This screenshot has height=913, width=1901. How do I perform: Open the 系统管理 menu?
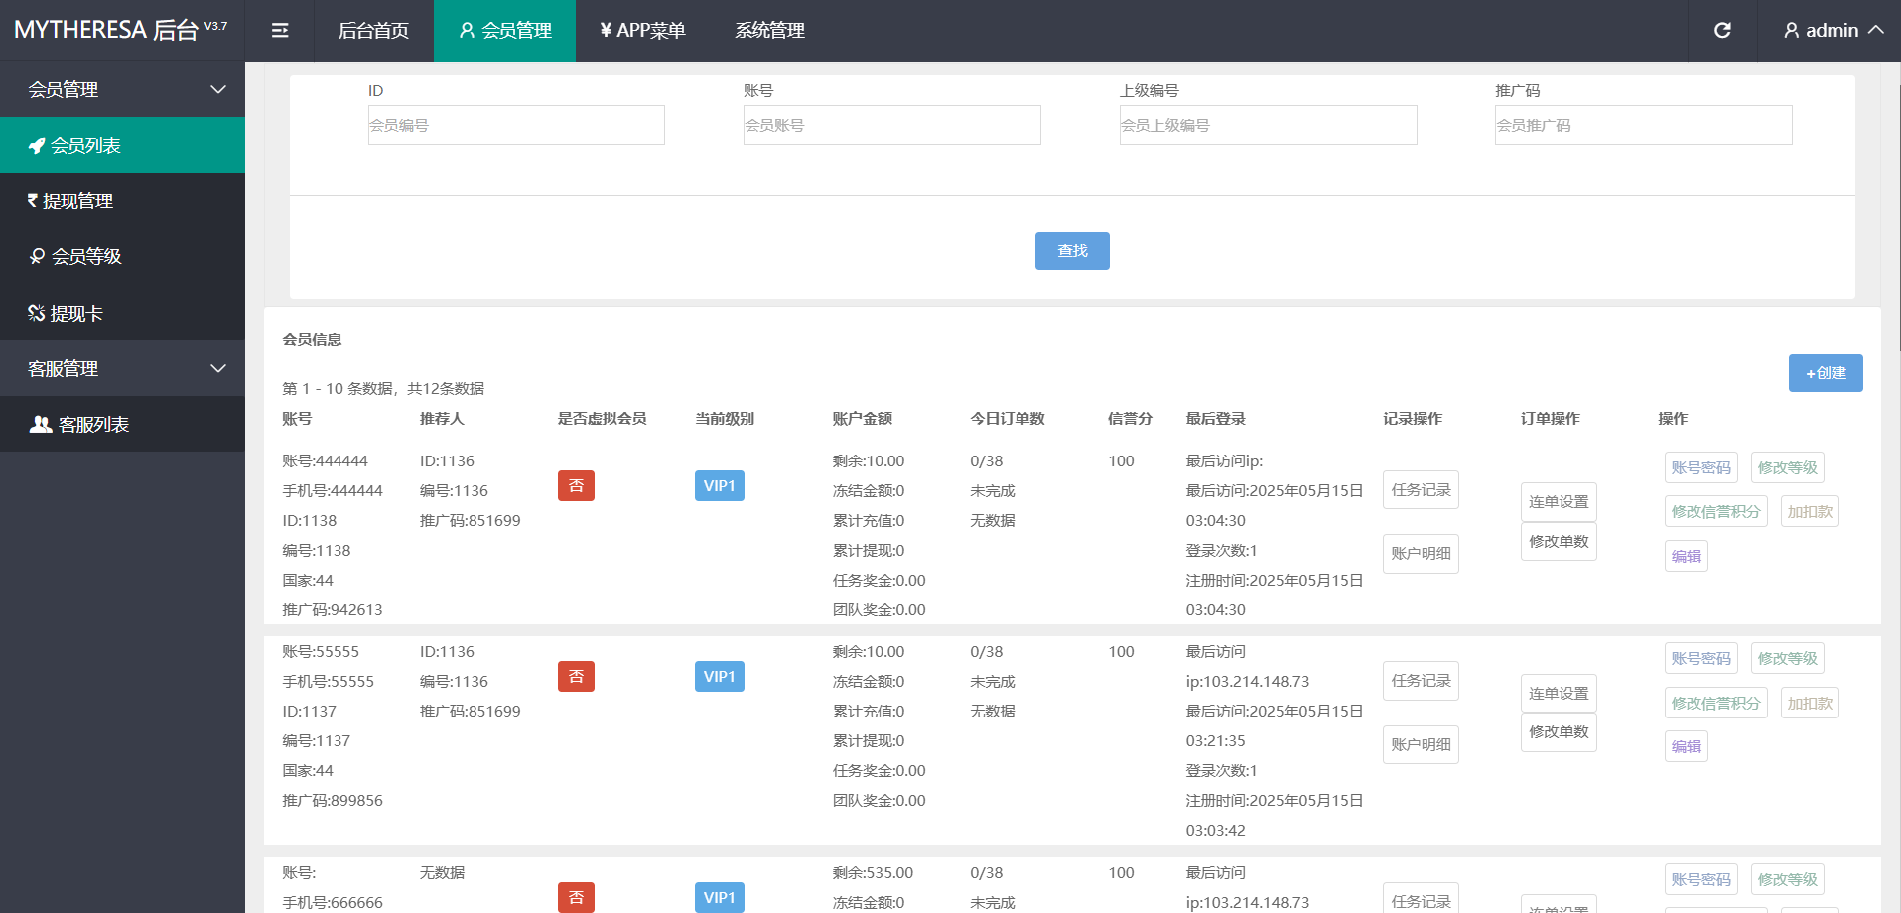click(x=769, y=31)
